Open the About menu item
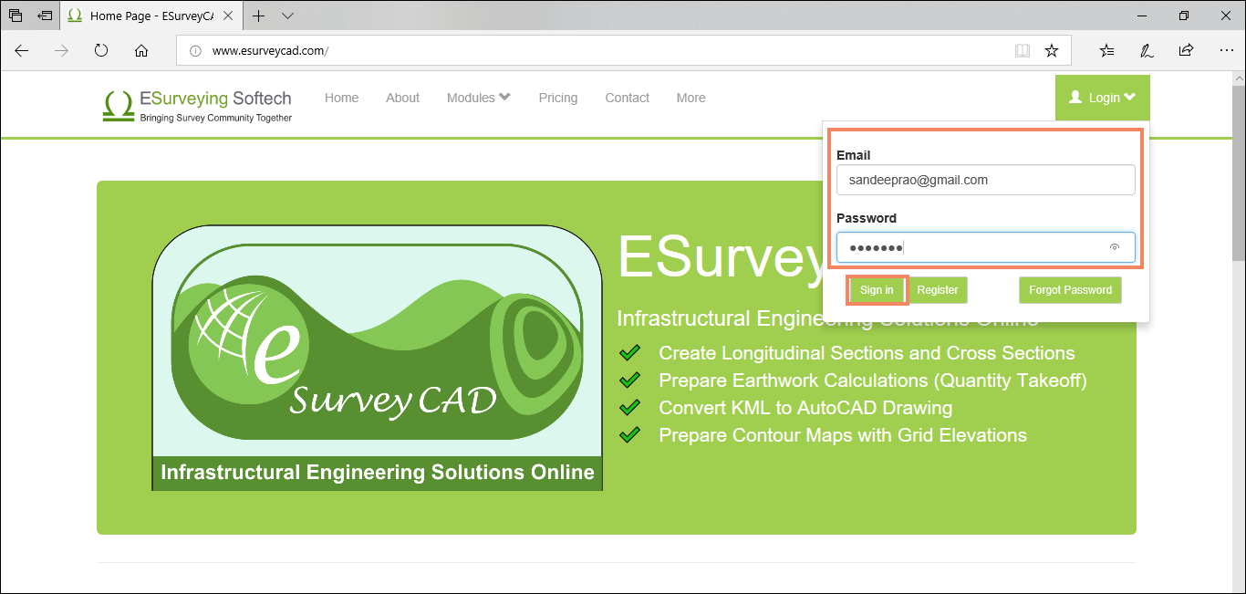 [402, 98]
